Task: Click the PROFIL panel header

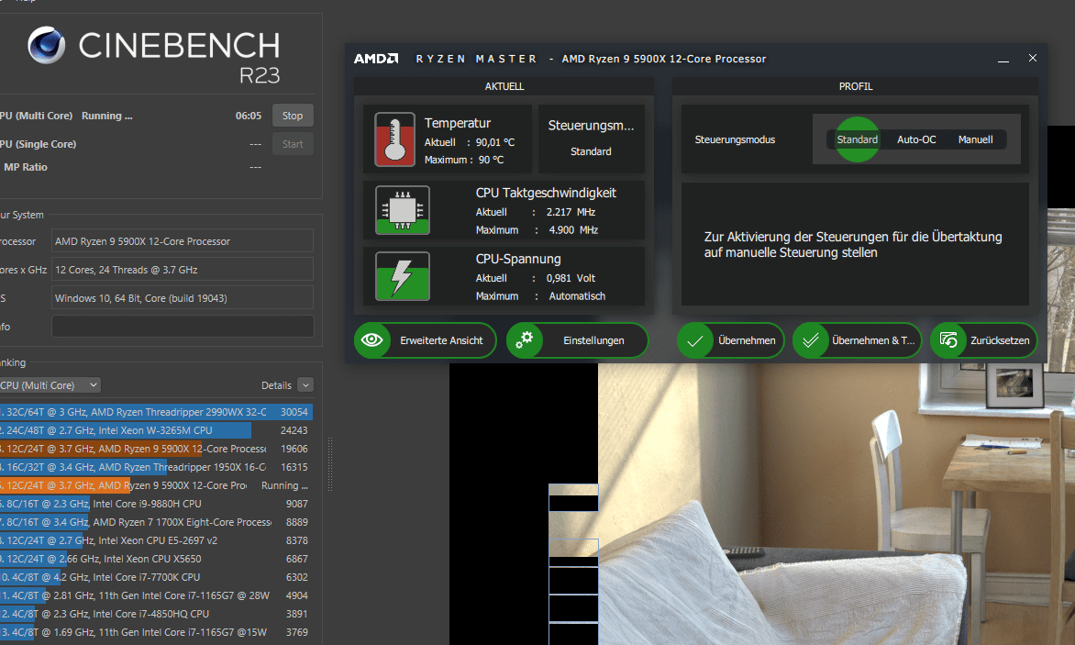Action: [856, 86]
